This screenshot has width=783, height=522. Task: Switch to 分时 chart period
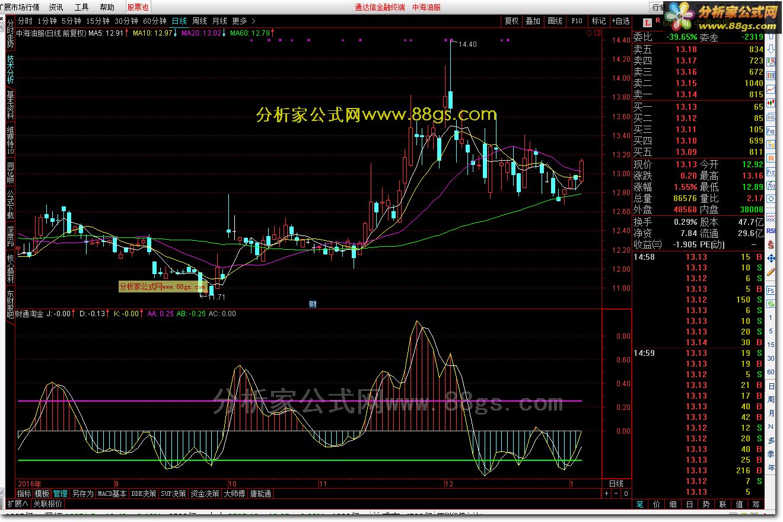24,21
